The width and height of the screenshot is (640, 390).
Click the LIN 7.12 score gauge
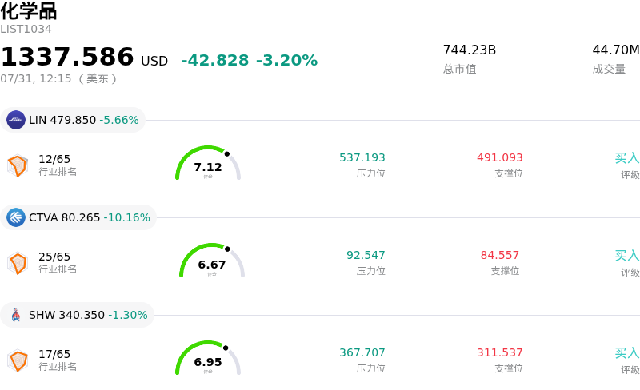(208, 163)
